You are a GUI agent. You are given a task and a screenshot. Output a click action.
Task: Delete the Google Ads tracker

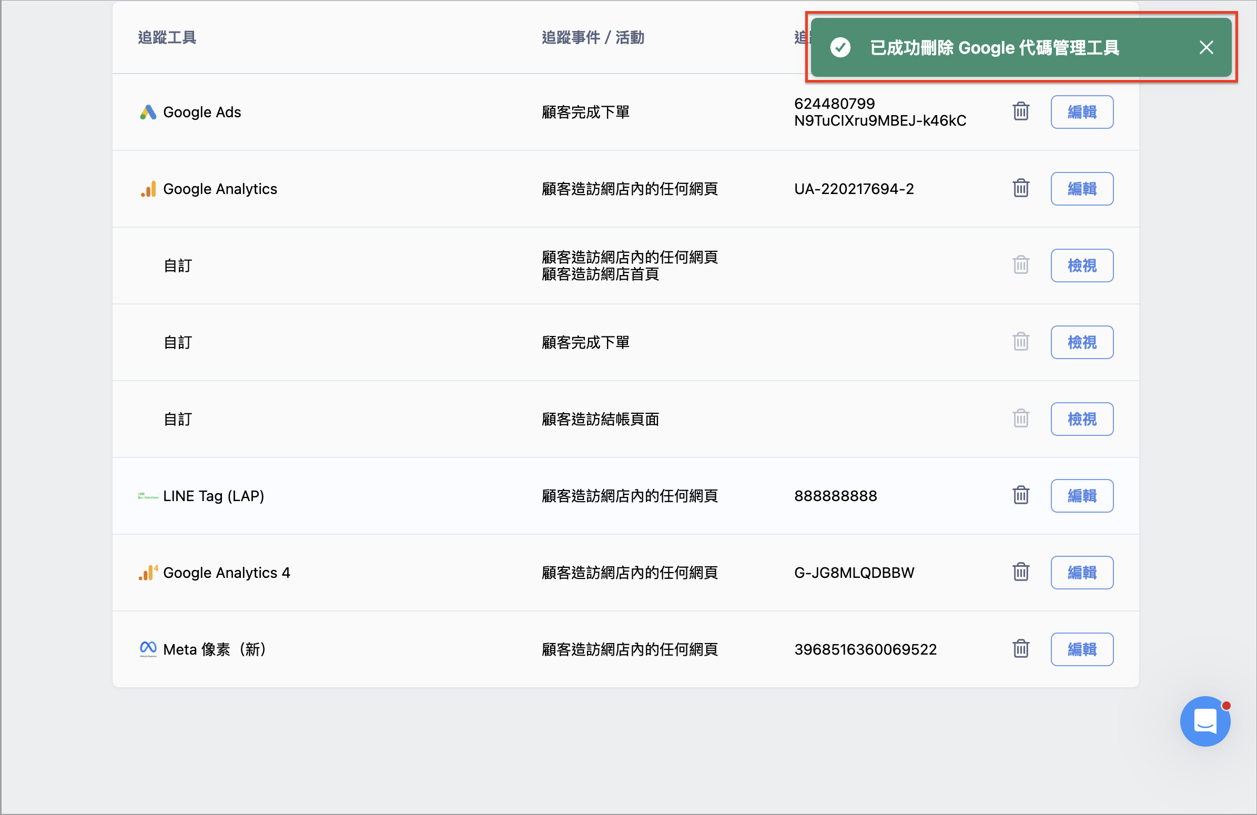[x=1020, y=111]
